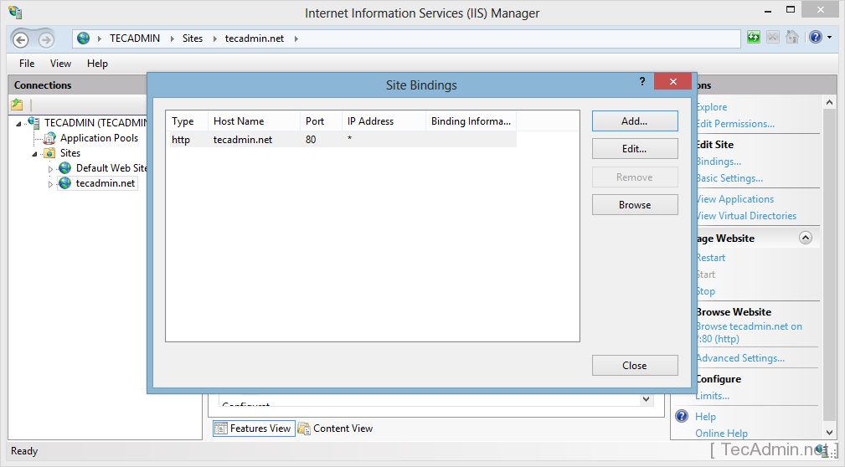This screenshot has width=845, height=467.
Task: Open the View menu
Action: tap(60, 64)
